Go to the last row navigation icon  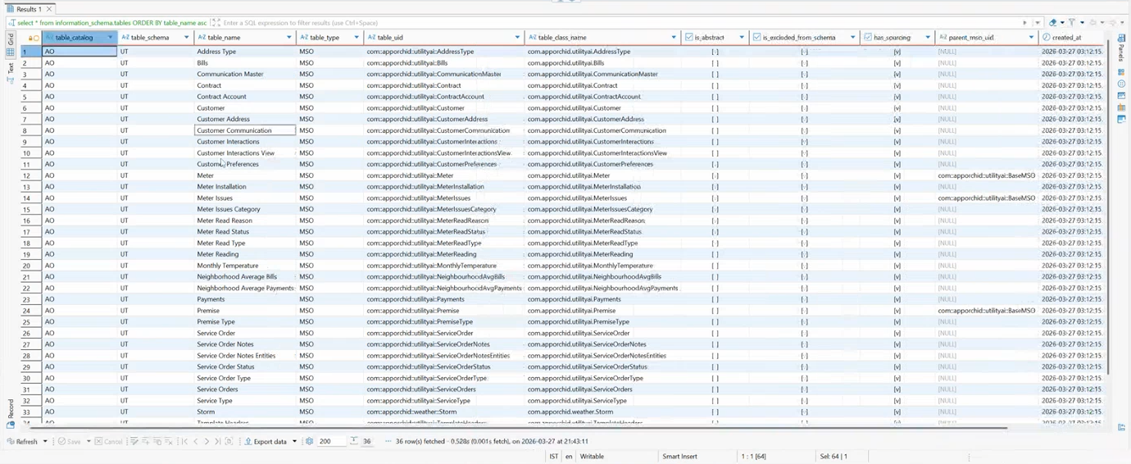[217, 441]
